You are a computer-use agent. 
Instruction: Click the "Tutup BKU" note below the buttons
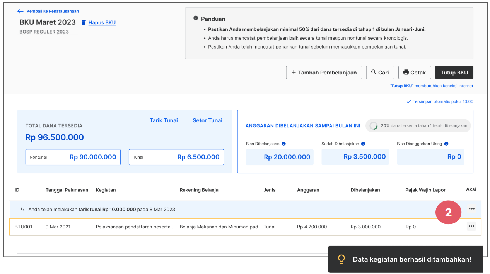[x=431, y=86]
